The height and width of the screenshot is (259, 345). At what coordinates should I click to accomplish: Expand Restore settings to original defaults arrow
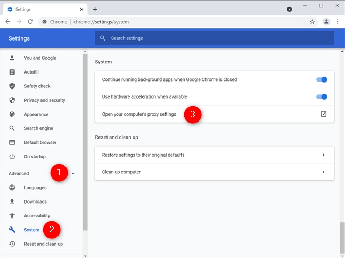(324, 155)
